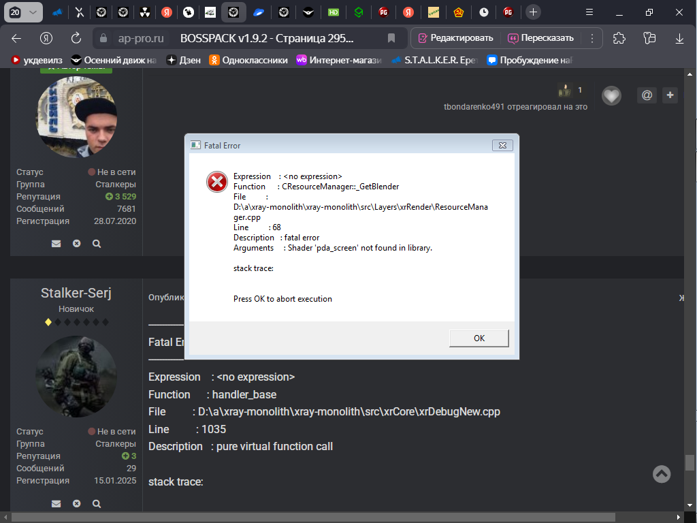
Task: Click the plus multiquote icon on the post
Action: [670, 95]
